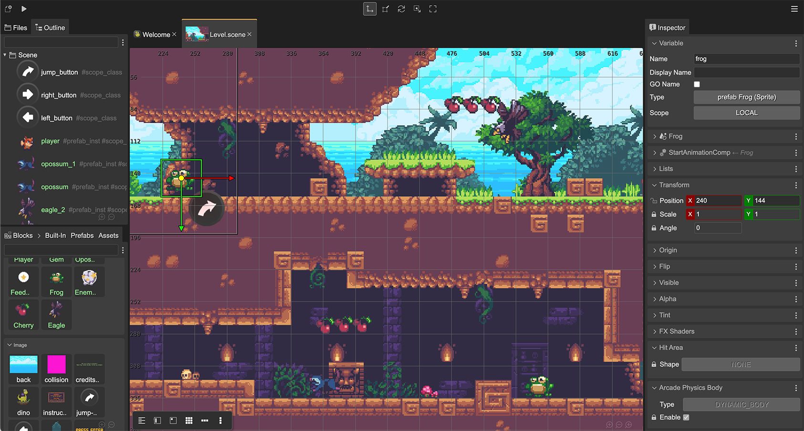Viewport: 804px width, 431px height.
Task: Click the zoom-to-selection toolbar icon
Action: pyautogui.click(x=417, y=9)
